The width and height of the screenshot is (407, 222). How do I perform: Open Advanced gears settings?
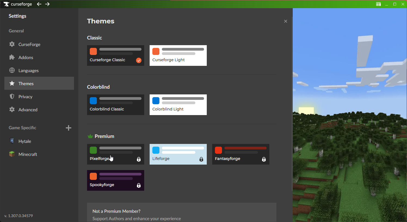point(39,109)
